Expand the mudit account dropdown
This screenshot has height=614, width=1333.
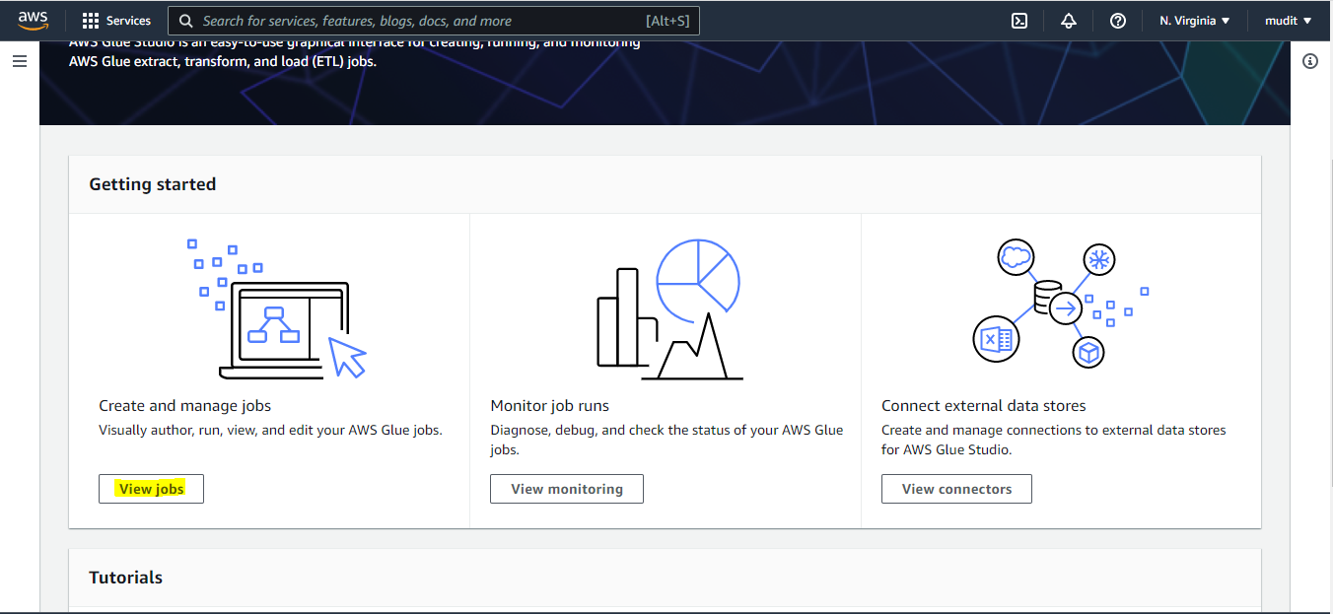point(1289,21)
